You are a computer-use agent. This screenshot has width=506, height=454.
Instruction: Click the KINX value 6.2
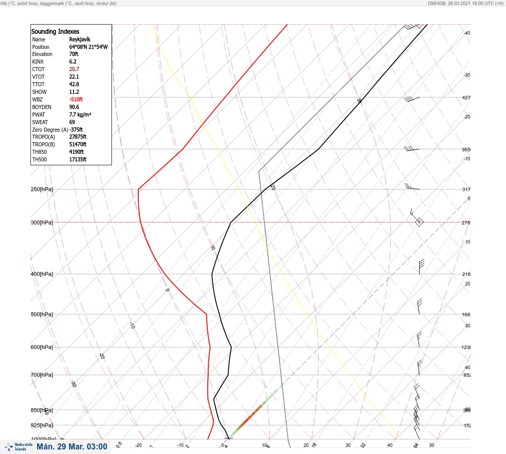tap(73, 62)
